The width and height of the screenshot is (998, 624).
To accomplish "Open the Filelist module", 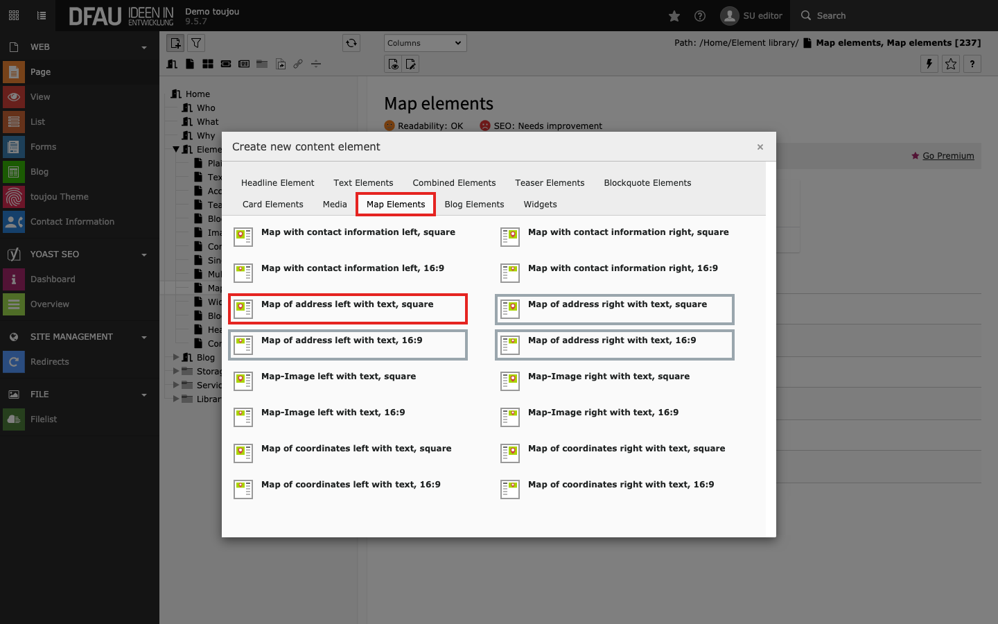I will click(x=43, y=419).
